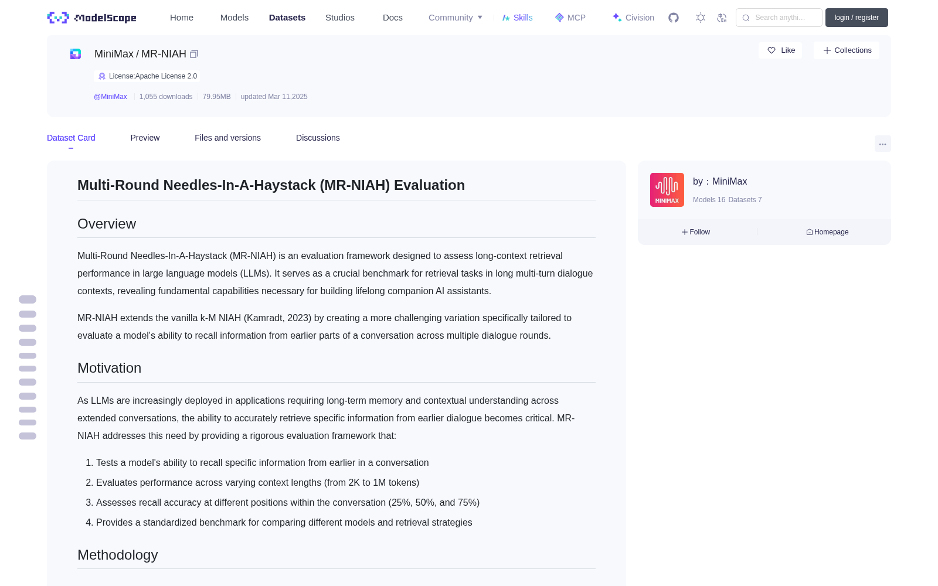Click the Methodology heading

pyautogui.click(x=118, y=555)
